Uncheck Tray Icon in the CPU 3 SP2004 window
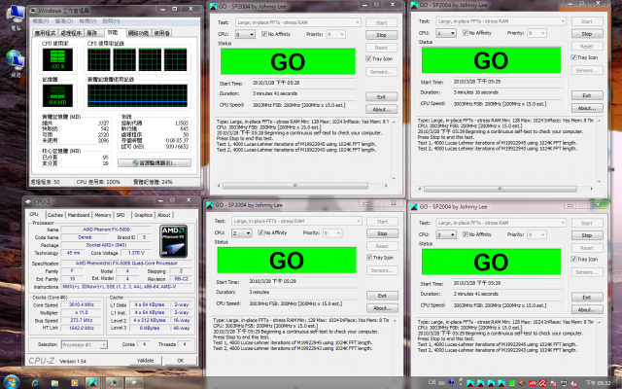Screen dimensions: 622x389 584,260
